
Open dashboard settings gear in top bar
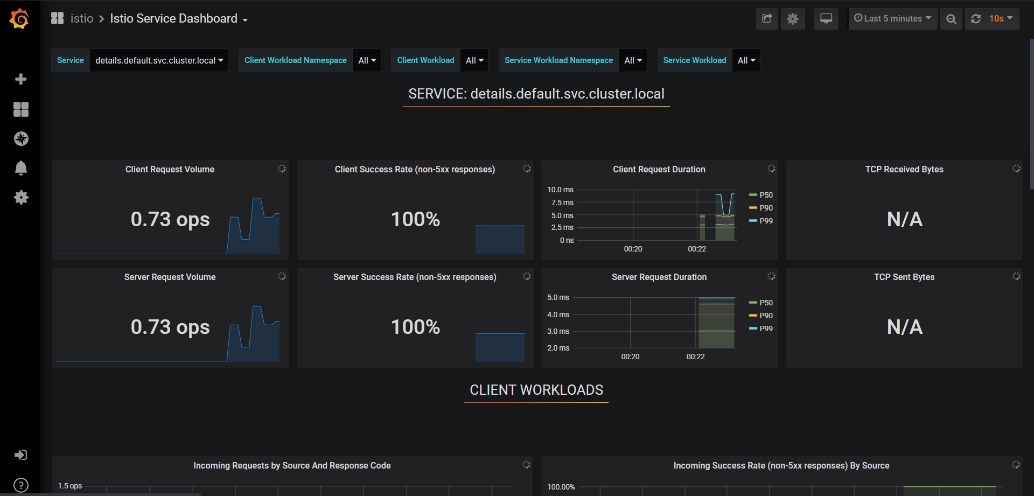click(x=793, y=19)
